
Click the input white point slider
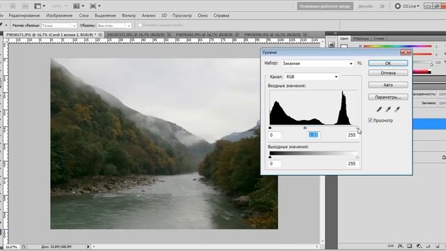[x=357, y=128]
